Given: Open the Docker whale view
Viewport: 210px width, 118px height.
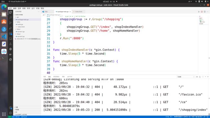Looking at the screenshot, I should click(10, 54).
